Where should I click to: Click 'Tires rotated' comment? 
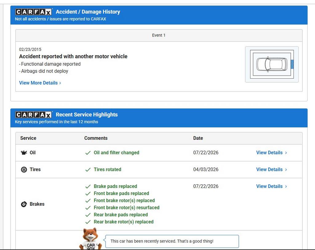[x=107, y=170]
